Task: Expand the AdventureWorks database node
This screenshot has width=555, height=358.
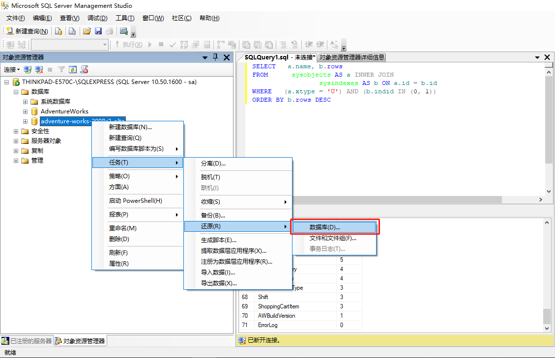Action: click(x=25, y=111)
